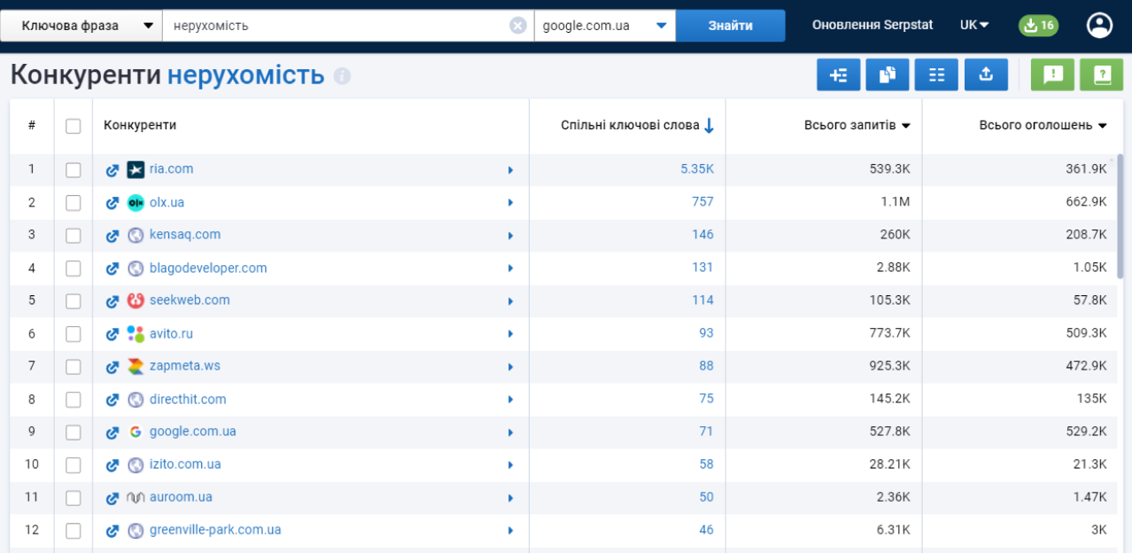
Task: Check the checkbox for kensaq.com row
Action: [74, 236]
